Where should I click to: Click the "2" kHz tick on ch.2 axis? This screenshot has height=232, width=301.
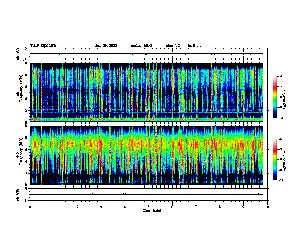(27, 173)
